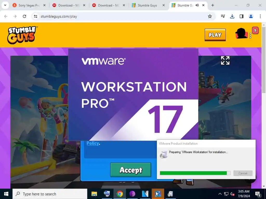
Task: Open the computer monitor taskbar app
Action: point(107,194)
